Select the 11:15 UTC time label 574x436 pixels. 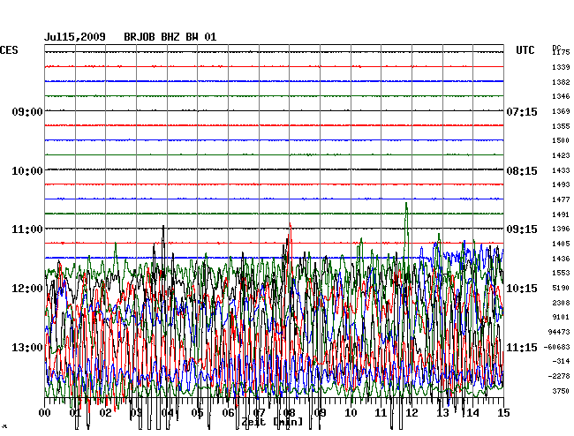click(x=522, y=347)
